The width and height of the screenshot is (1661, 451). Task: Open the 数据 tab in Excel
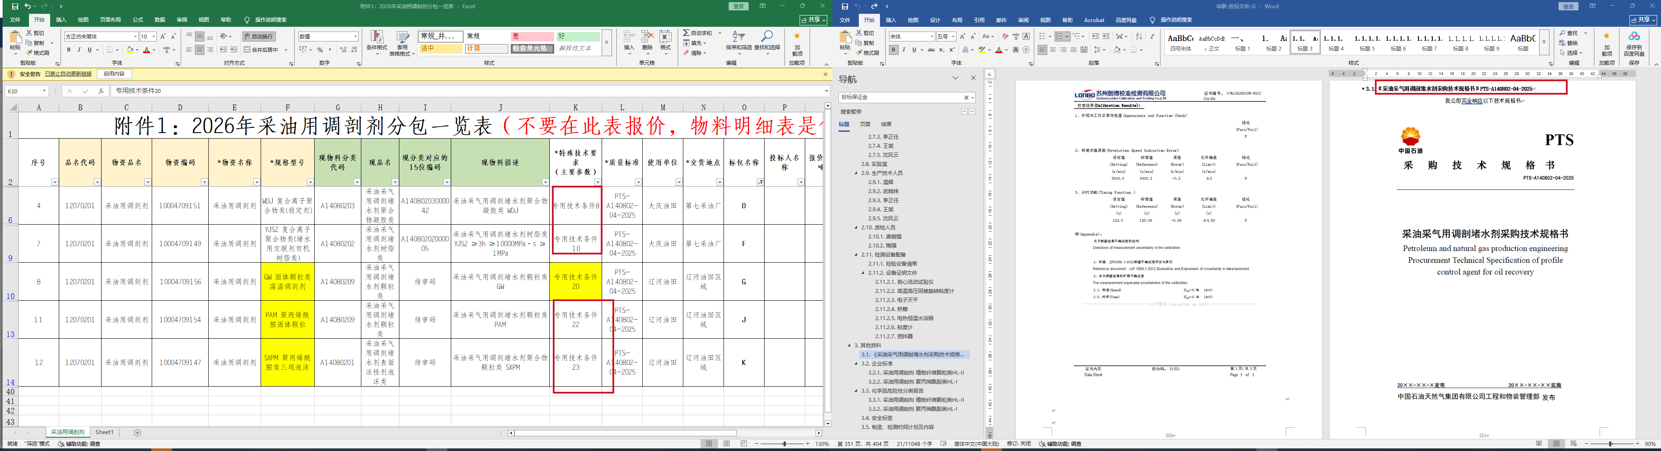pyautogui.click(x=160, y=20)
